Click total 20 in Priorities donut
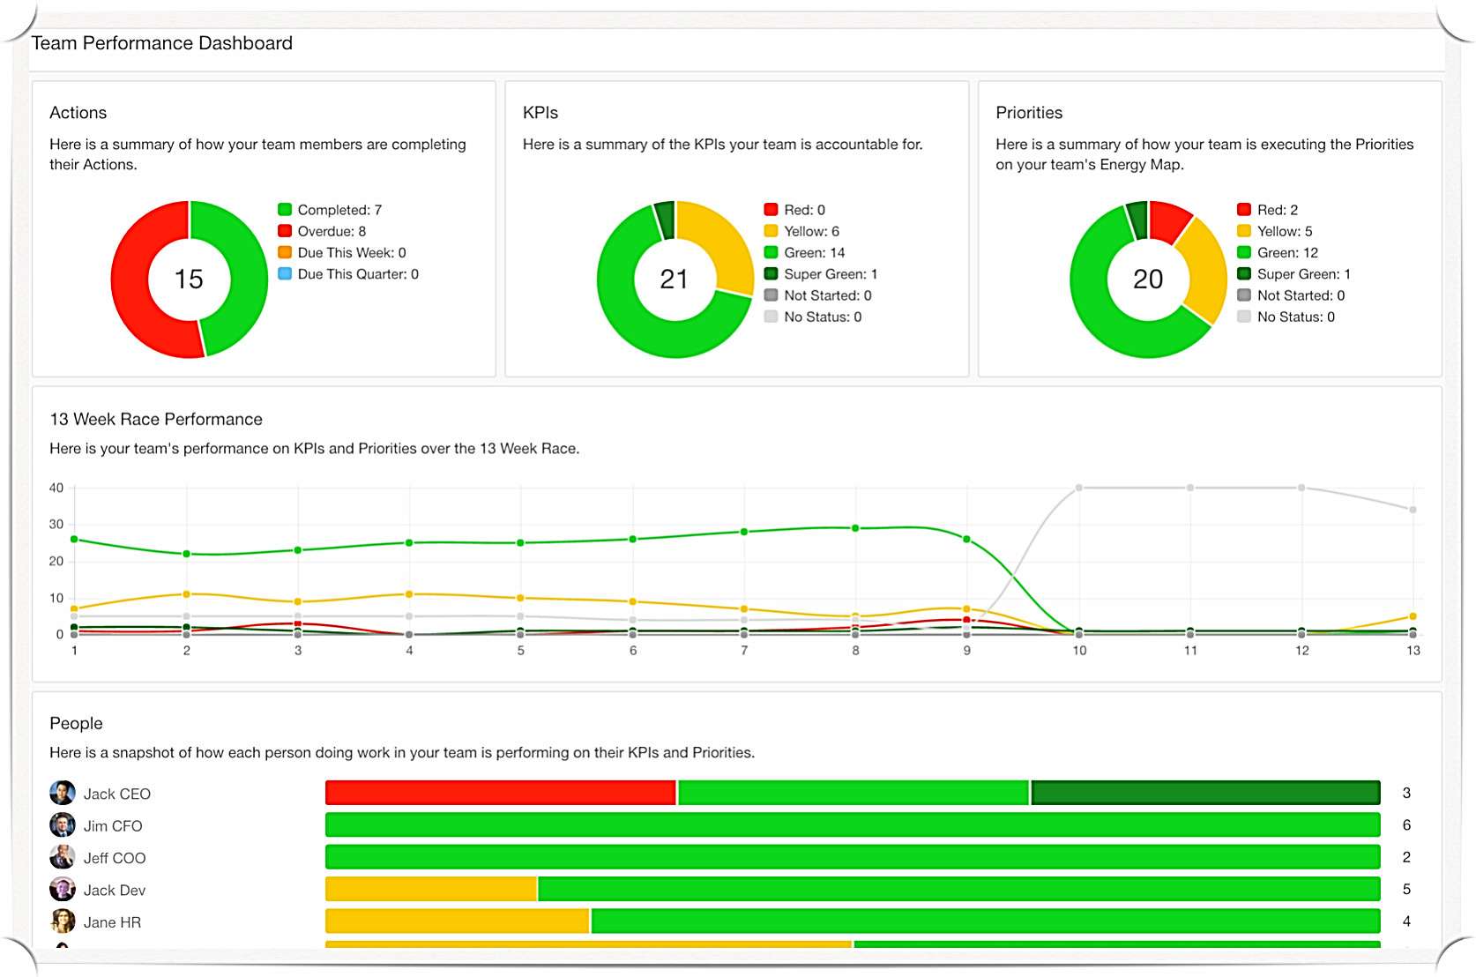1476x977 pixels. tap(1148, 280)
